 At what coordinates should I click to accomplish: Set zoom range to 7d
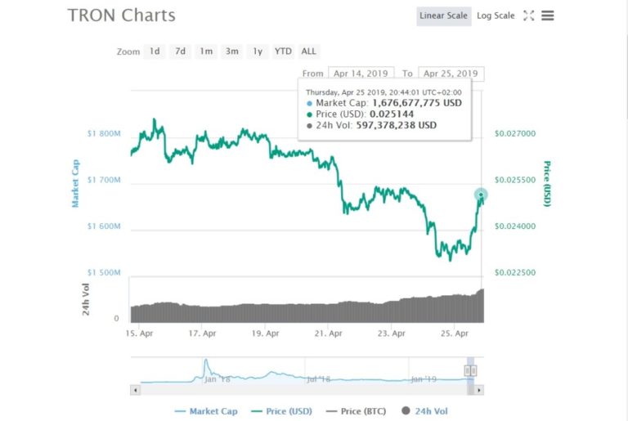coord(180,52)
